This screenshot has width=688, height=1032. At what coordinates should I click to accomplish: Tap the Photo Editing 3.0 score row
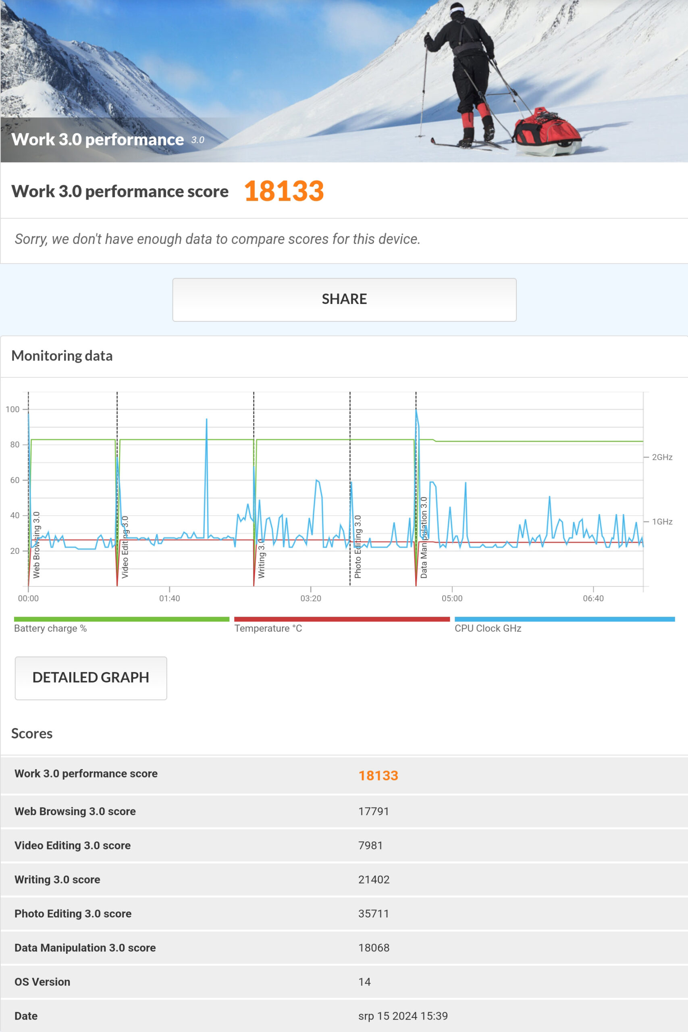(344, 913)
